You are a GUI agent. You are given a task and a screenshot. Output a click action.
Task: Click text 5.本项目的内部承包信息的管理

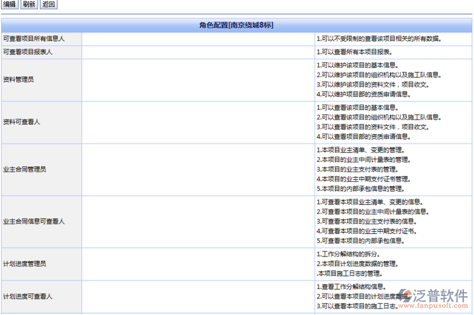tap(361, 189)
